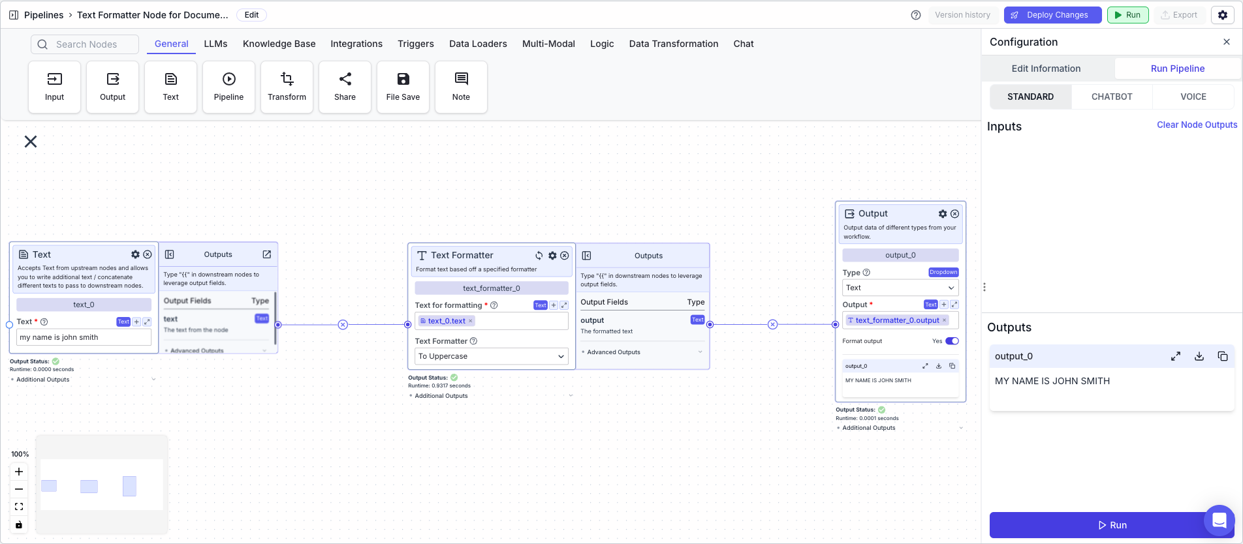Delete the Text node via its X icon

[148, 254]
